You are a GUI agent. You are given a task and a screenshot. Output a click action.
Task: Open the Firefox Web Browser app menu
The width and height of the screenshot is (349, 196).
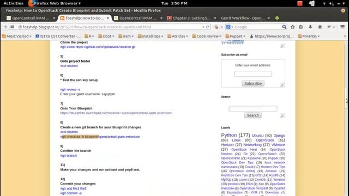coord(55,3)
